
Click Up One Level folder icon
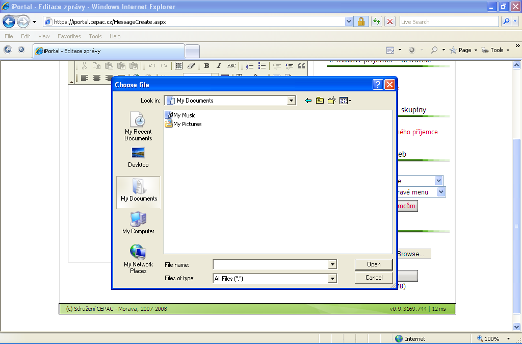pos(320,101)
